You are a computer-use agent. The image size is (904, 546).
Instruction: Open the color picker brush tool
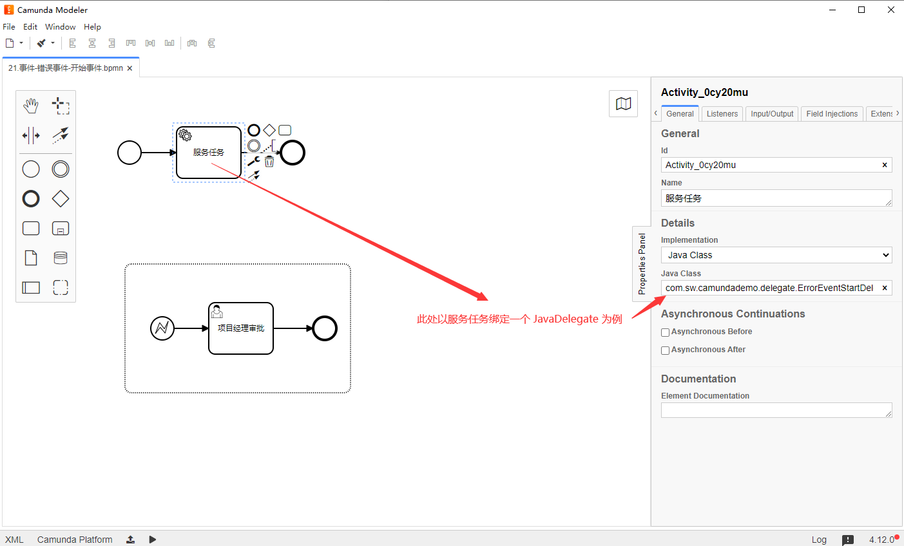point(41,43)
